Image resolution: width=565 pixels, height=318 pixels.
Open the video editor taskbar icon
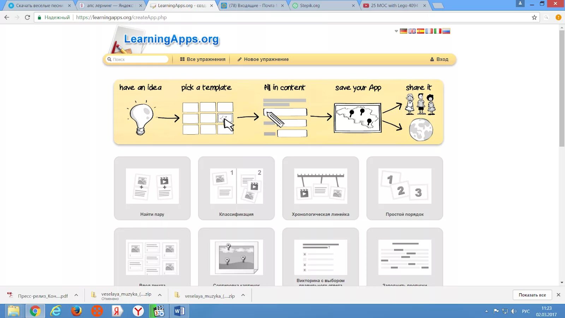(x=159, y=311)
